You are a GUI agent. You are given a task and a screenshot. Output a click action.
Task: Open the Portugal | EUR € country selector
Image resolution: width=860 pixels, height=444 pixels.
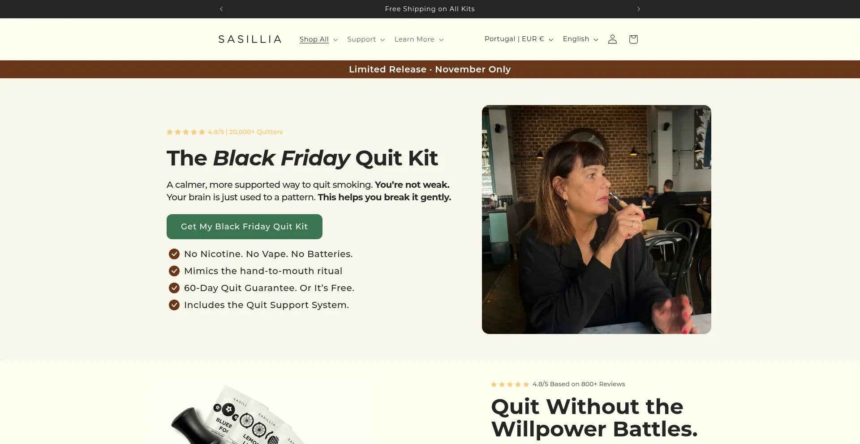coord(519,39)
